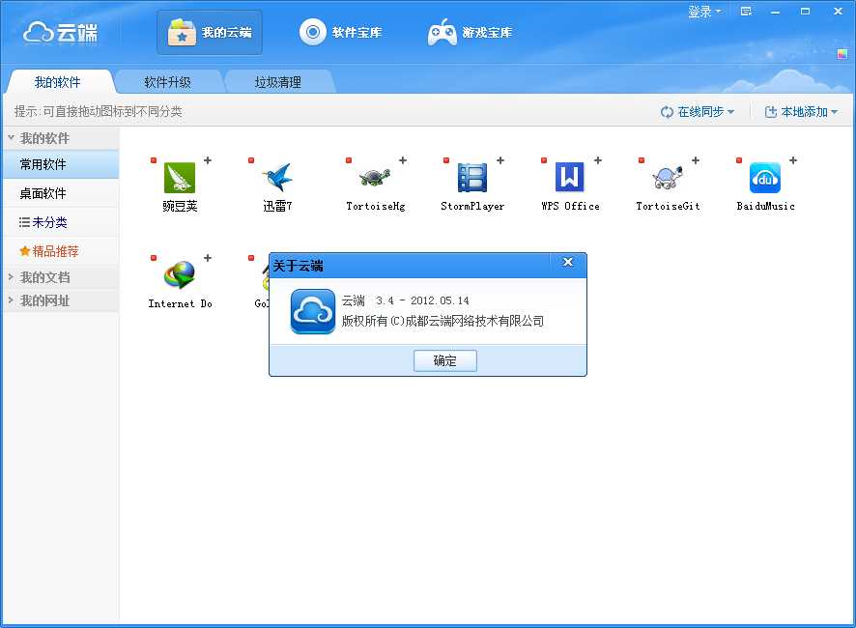Maximize the 云端 window
This screenshot has height=628, width=856.
tap(805, 11)
